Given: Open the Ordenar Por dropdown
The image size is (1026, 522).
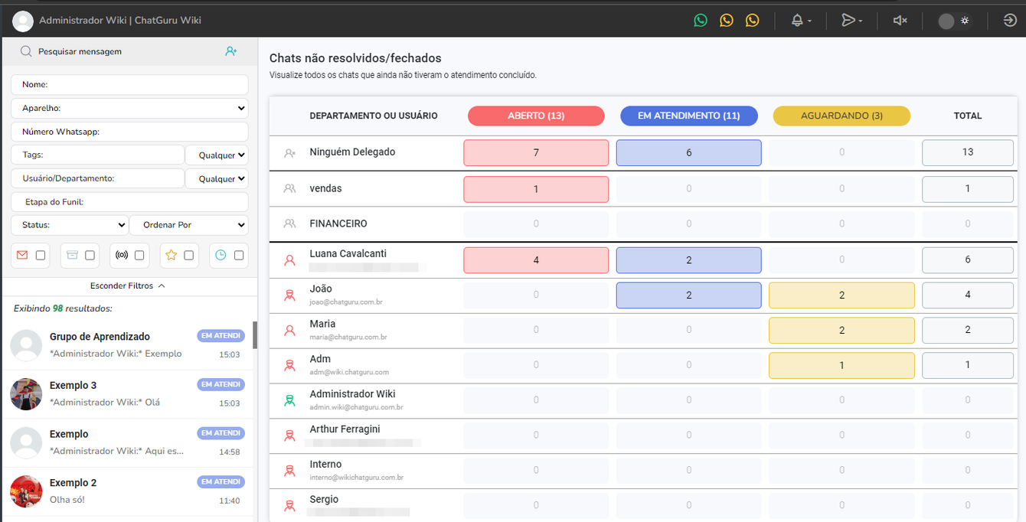Looking at the screenshot, I should click(189, 225).
